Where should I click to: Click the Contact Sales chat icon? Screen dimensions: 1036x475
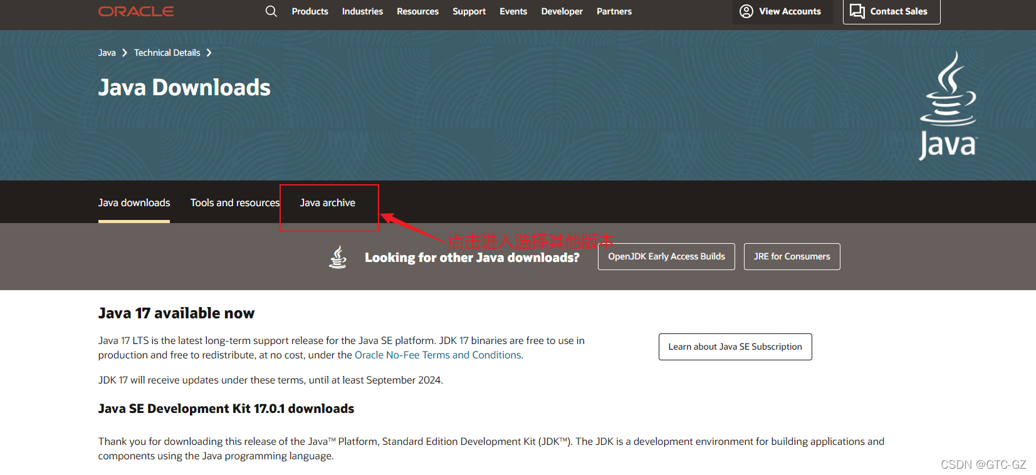pyautogui.click(x=857, y=11)
